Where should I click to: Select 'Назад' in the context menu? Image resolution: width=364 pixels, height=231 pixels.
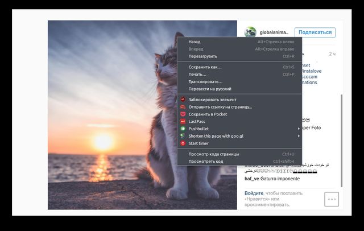click(195, 42)
